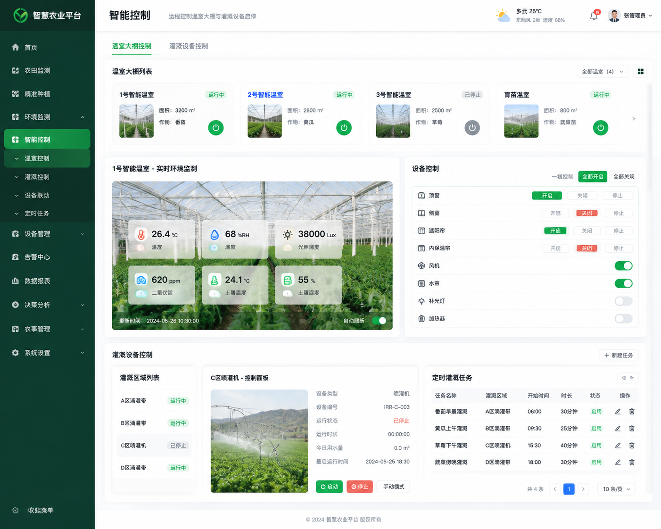Switch to the 灌溉设备控制 tab

(189, 46)
